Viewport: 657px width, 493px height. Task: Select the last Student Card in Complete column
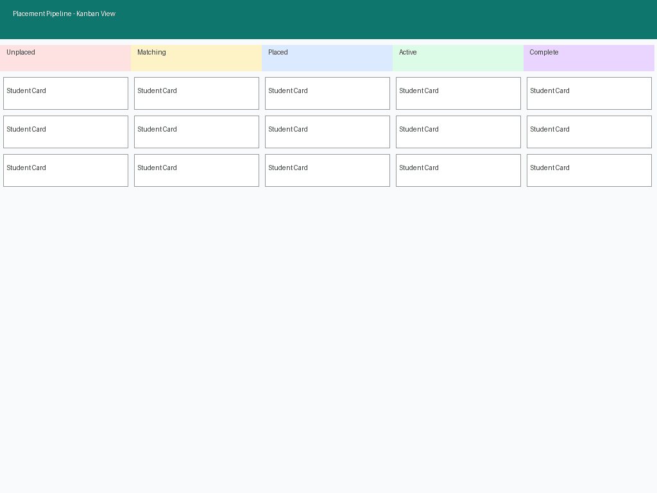point(589,170)
